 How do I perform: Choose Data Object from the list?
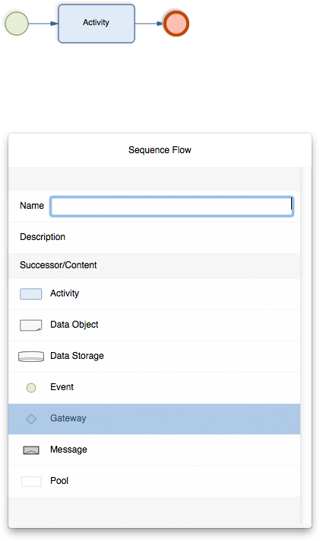[x=154, y=325]
